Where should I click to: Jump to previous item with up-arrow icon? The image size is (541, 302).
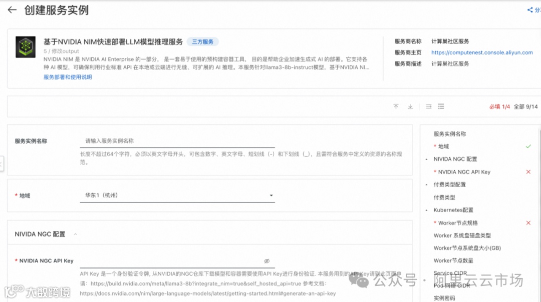396,107
